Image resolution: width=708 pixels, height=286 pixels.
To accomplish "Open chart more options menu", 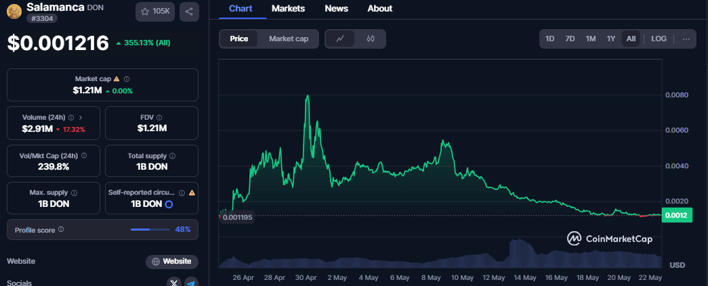I will (686, 39).
